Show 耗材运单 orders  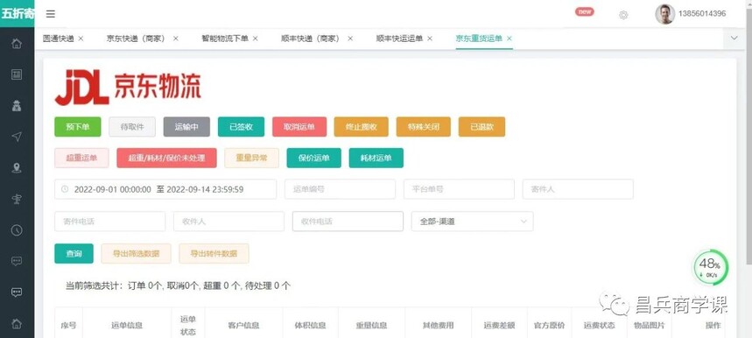click(376, 158)
